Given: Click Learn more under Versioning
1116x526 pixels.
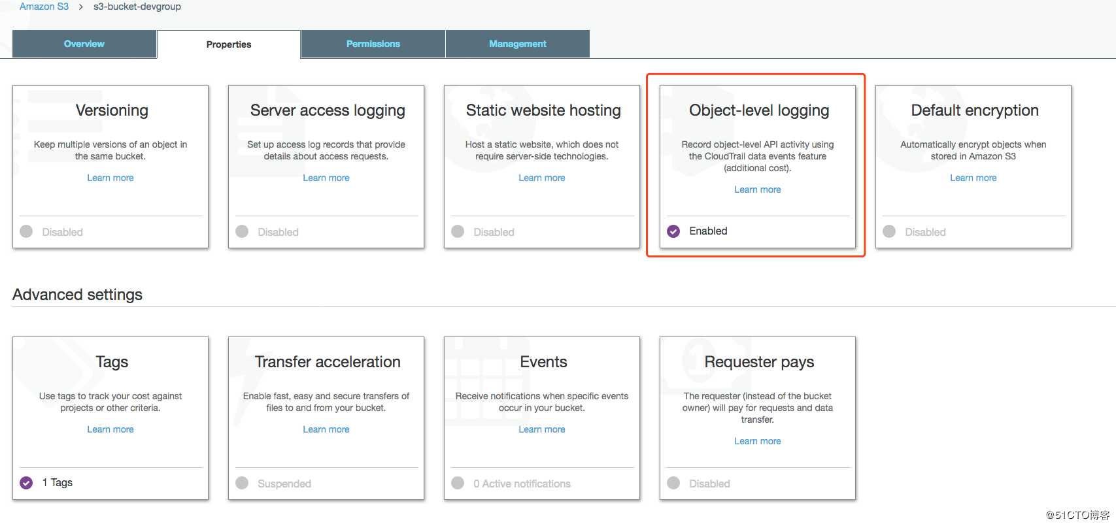Looking at the screenshot, I should tap(110, 178).
